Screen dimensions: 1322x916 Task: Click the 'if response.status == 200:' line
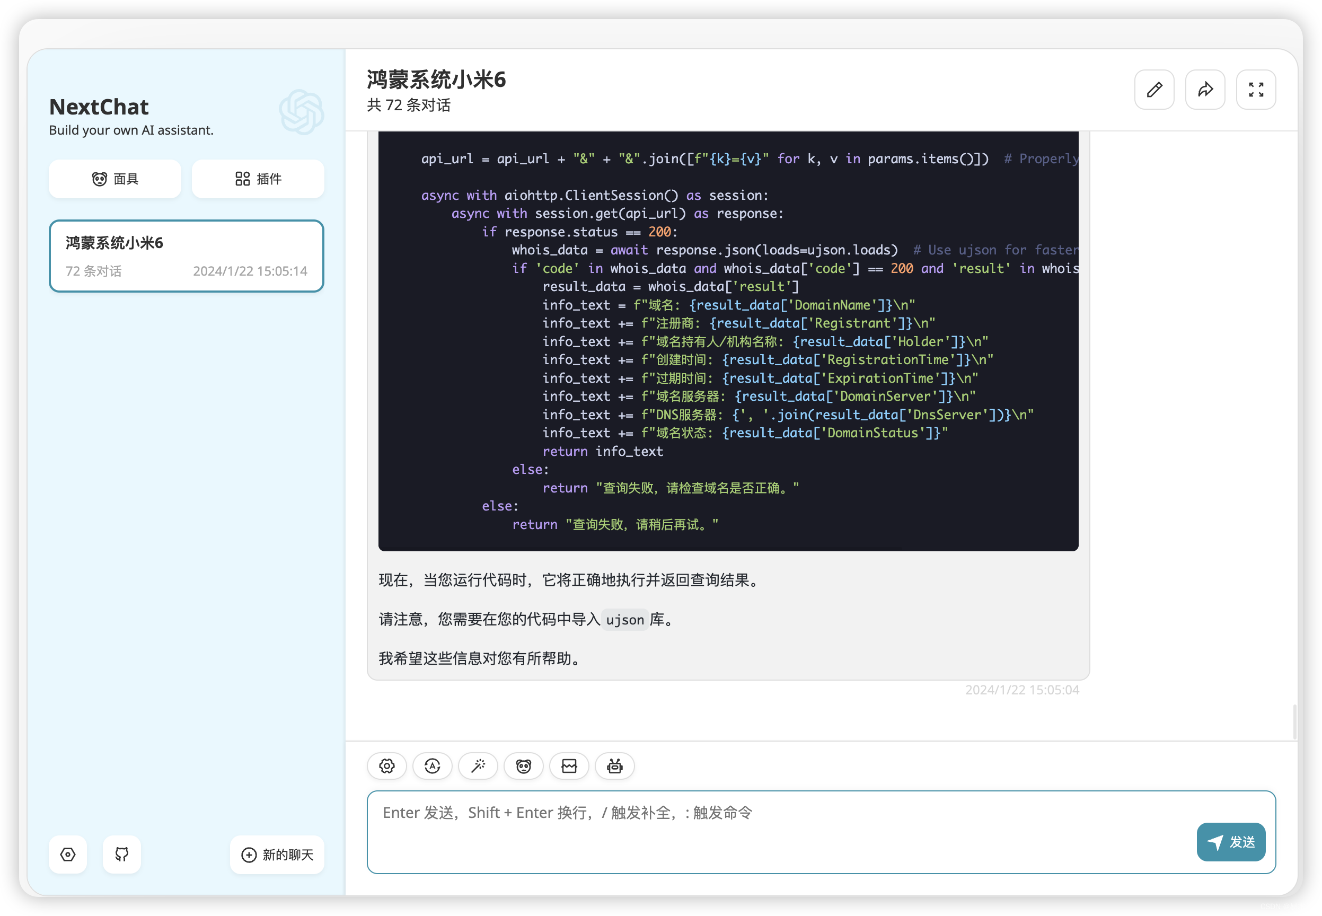pyautogui.click(x=579, y=232)
